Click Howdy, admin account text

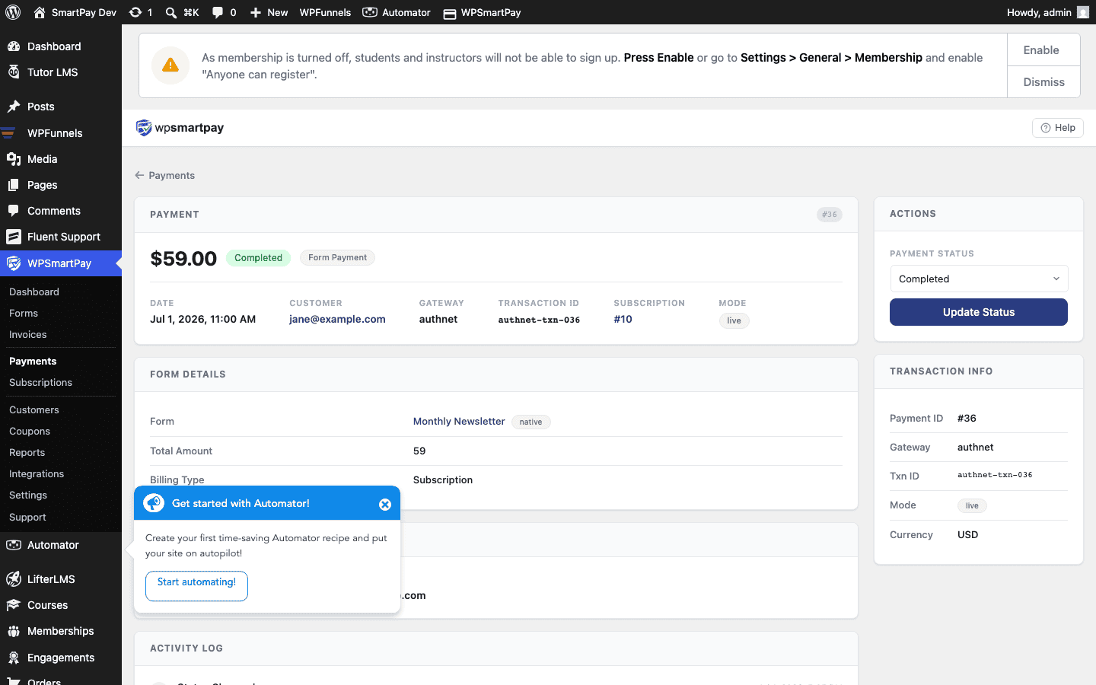(1039, 12)
